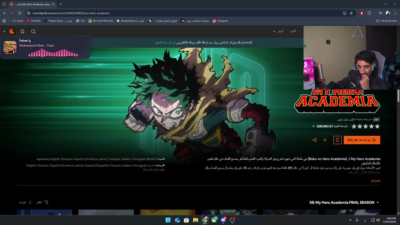Click the install app icon in address bar
This screenshot has width=400, height=225.
(344, 13)
